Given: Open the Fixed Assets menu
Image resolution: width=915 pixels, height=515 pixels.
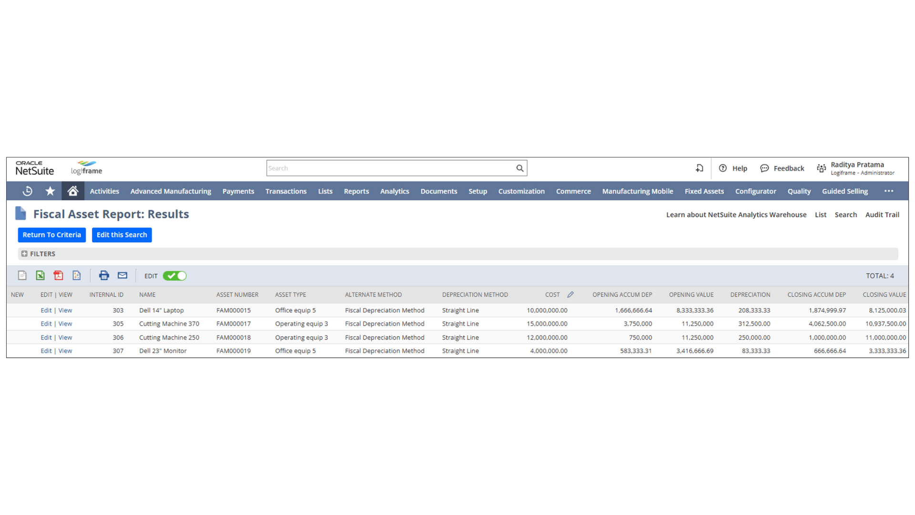Looking at the screenshot, I should coord(704,191).
